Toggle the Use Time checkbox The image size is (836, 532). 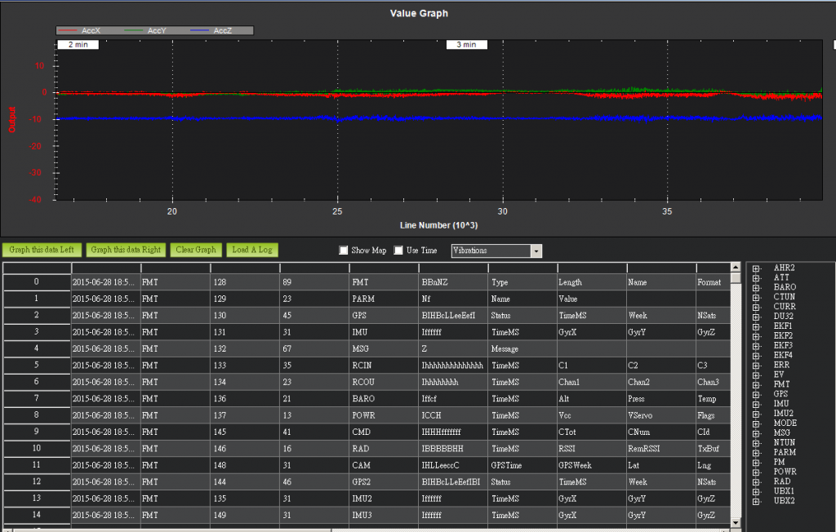pos(398,250)
